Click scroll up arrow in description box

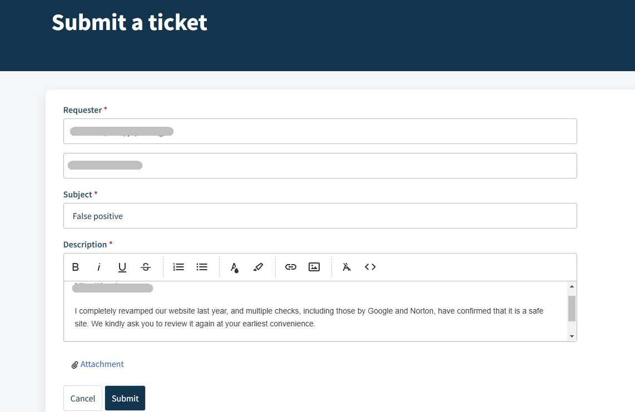coord(572,286)
